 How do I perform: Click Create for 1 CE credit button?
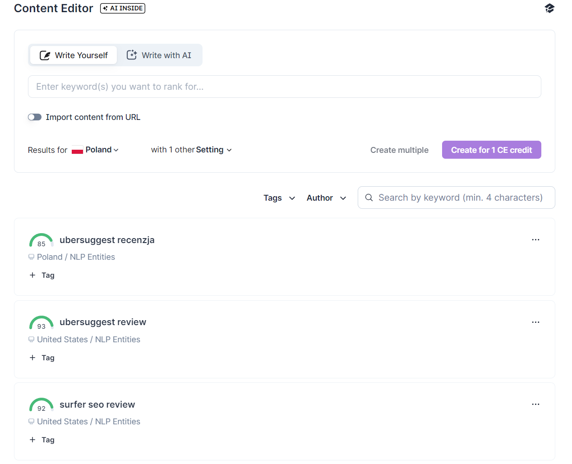pos(491,150)
